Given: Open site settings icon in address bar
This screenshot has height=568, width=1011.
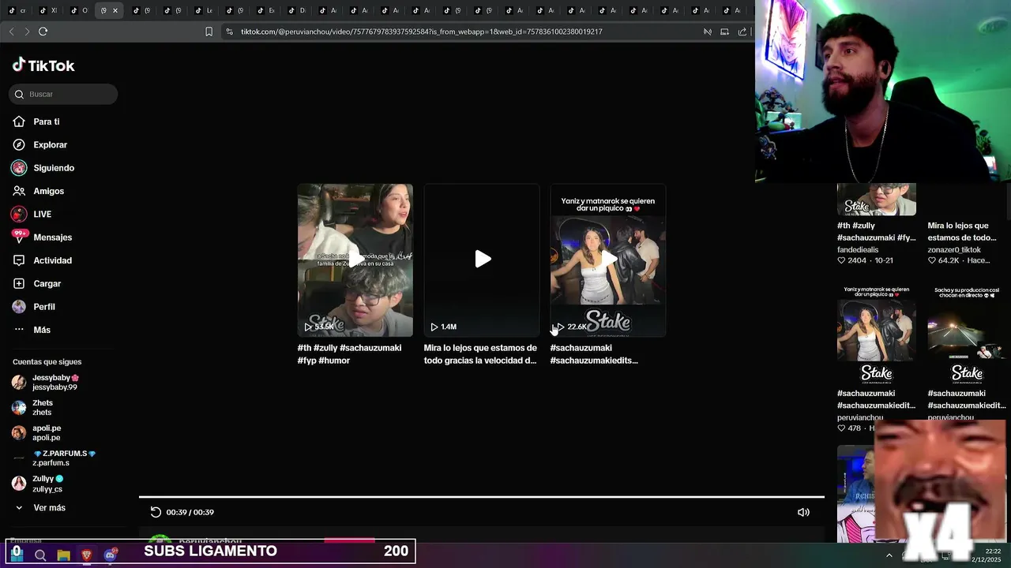Looking at the screenshot, I should (229, 32).
